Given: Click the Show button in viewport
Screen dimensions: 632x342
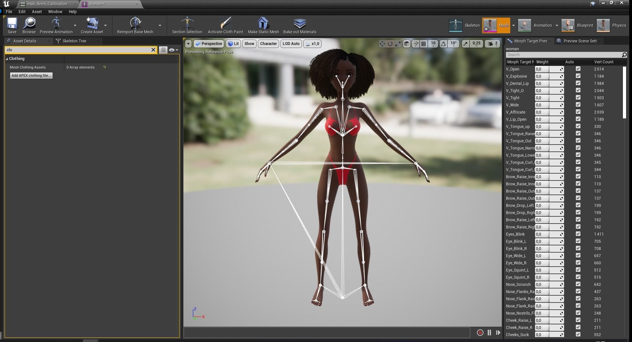Looking at the screenshot, I should click(x=249, y=44).
